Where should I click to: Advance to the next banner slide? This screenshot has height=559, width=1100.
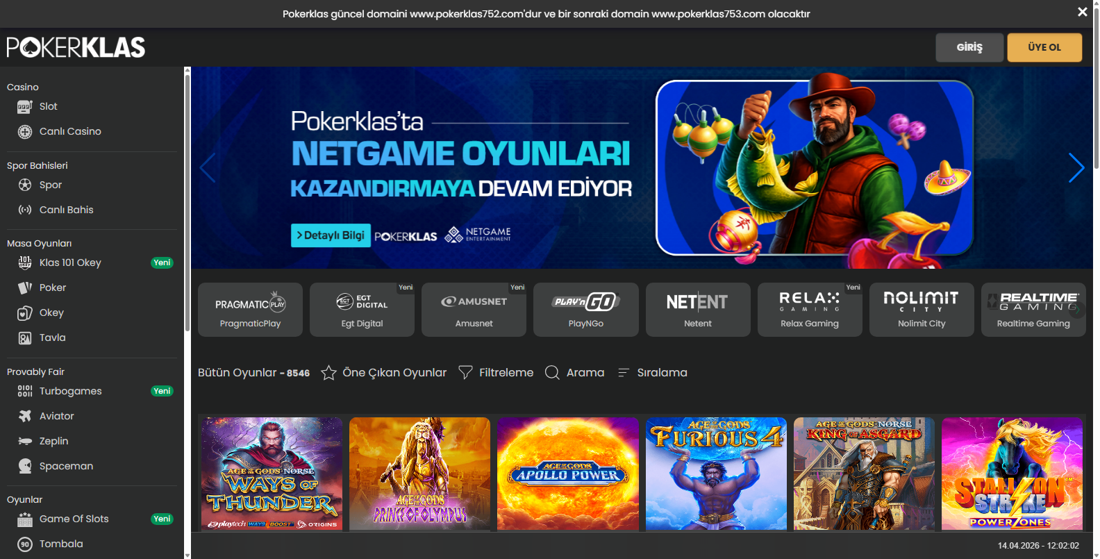tap(1076, 167)
